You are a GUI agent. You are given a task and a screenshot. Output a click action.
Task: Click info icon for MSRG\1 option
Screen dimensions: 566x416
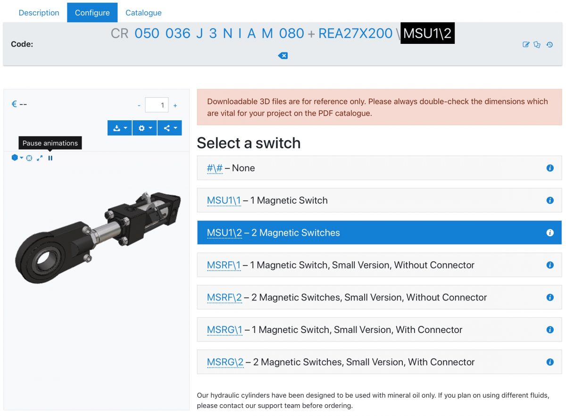[x=550, y=330]
